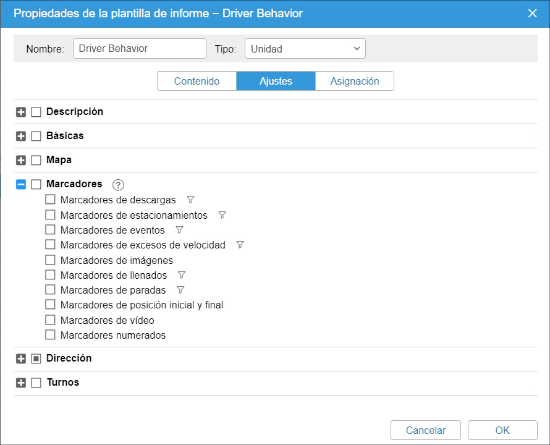Screen dimensions: 550x445
Task: Close the report template properties dialog
Action: click(533, 12)
